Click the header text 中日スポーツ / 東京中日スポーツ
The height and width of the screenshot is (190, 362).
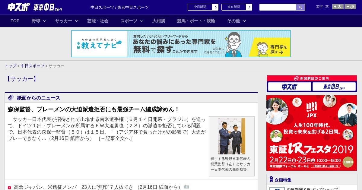[x=119, y=7]
